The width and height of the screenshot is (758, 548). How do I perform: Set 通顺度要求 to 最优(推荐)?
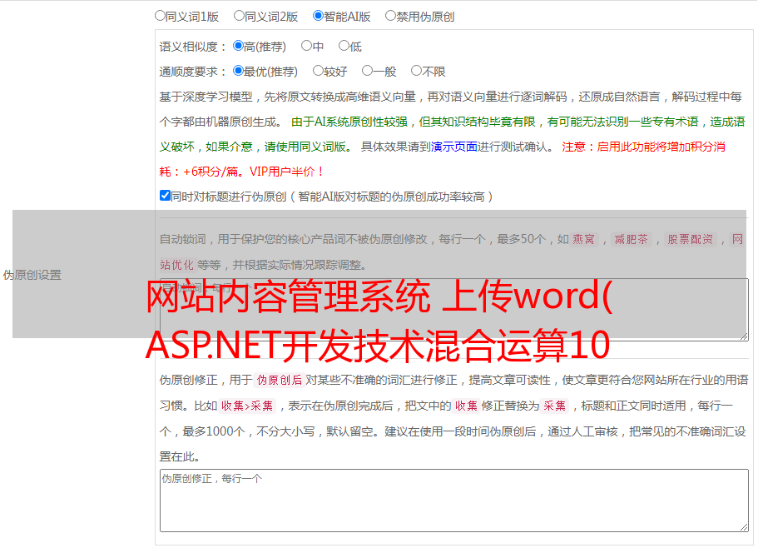click(238, 71)
